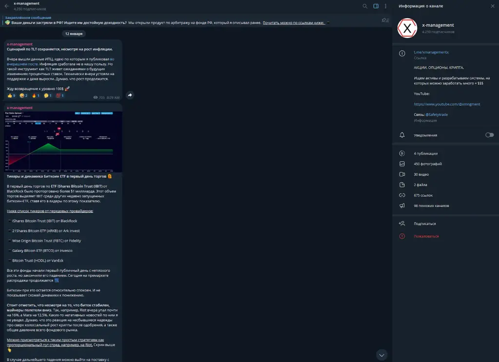
Task: Click the x-management sender name above chart
Action: point(19,108)
